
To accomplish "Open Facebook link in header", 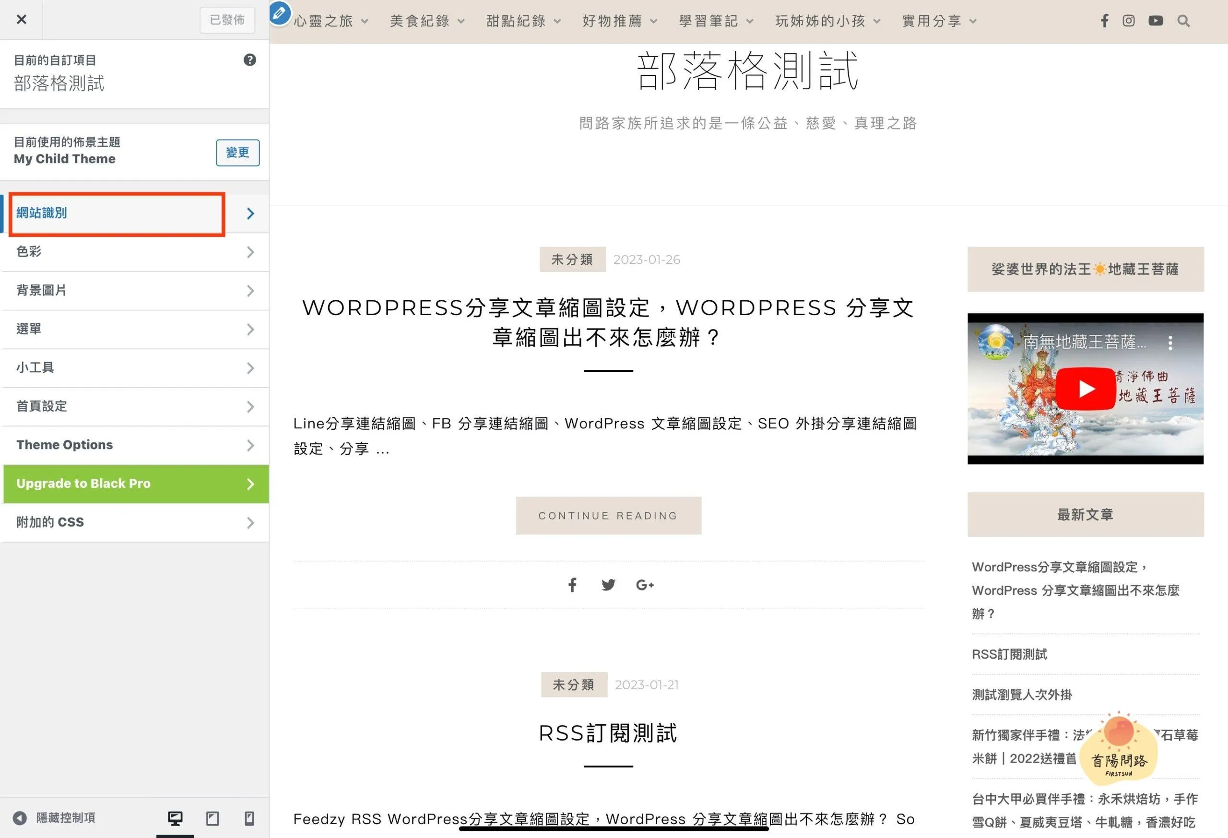I will pyautogui.click(x=1104, y=21).
